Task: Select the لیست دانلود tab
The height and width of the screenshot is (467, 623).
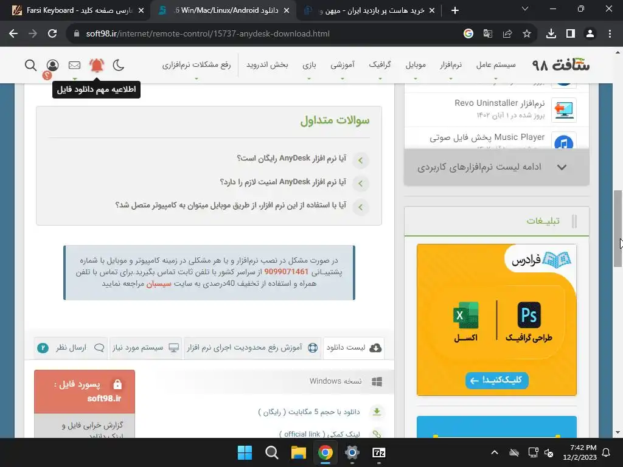Action: coord(353,348)
